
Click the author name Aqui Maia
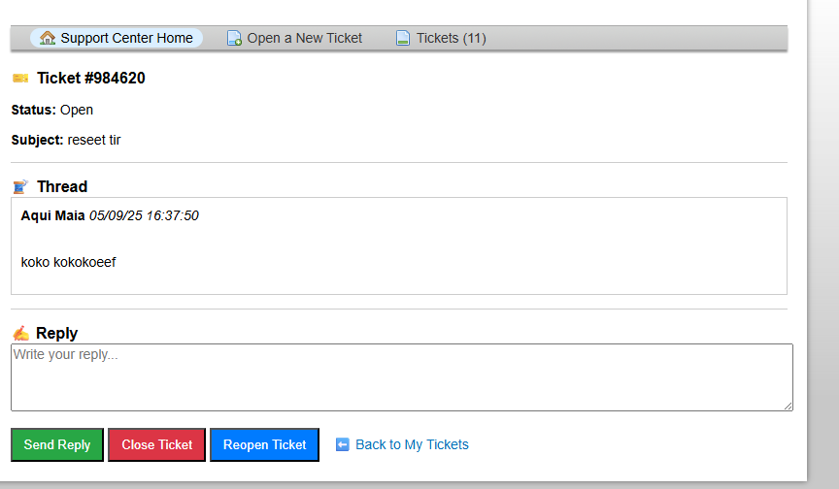coord(52,215)
